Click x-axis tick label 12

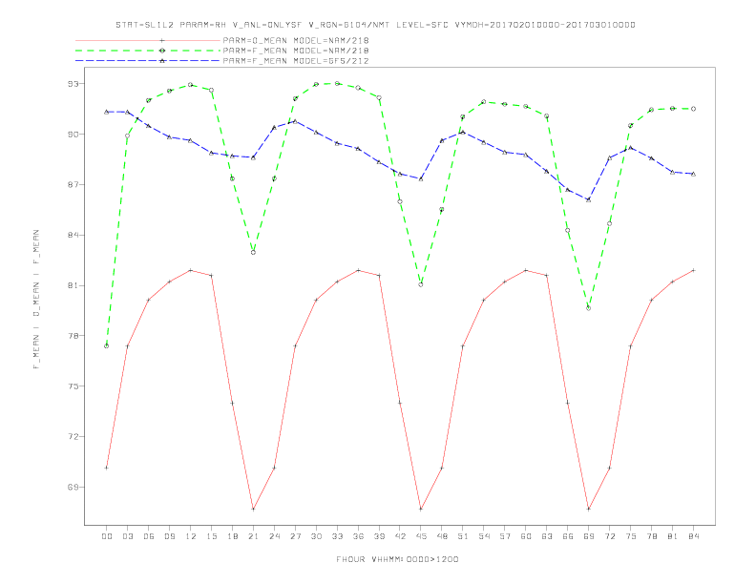(191, 536)
